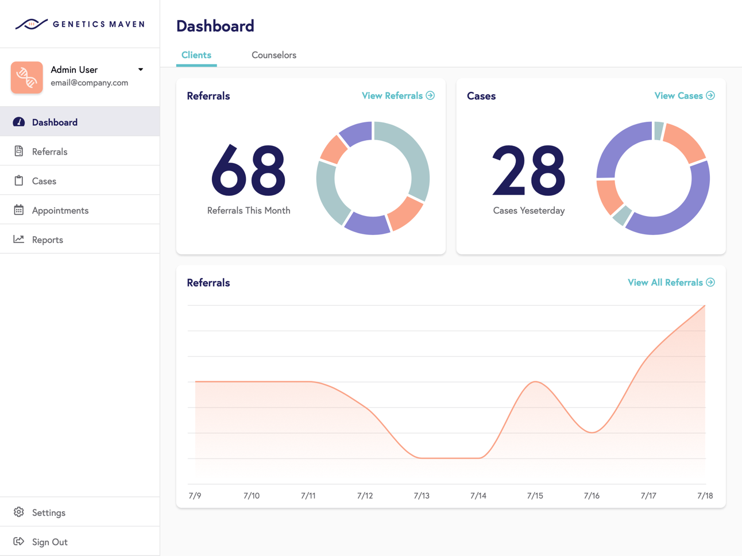Click the Cases clipboard icon in sidebar

19,180
